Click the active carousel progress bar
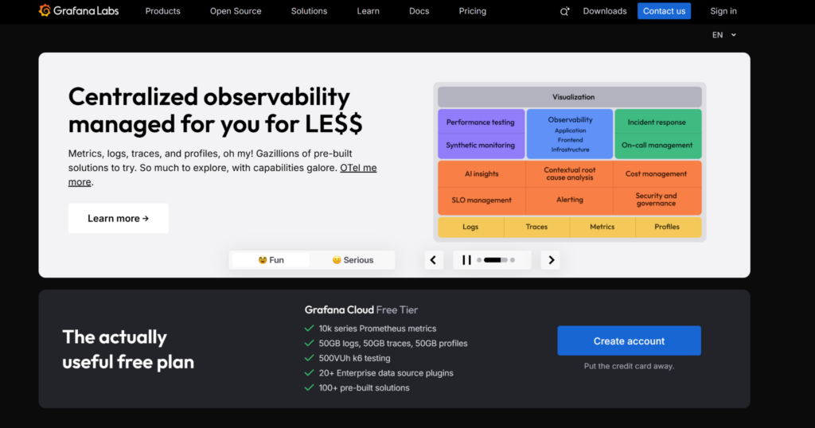Viewport: 815px width, 428px height. click(495, 259)
